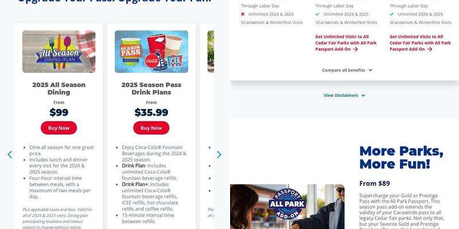Click the right carousel arrow

point(219,155)
